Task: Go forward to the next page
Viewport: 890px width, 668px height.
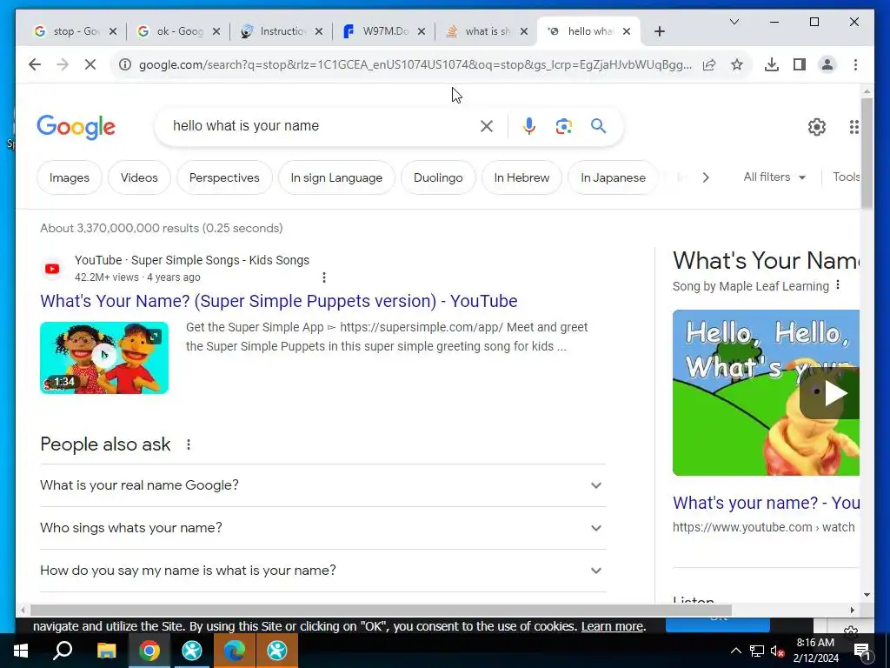Action: [63, 64]
